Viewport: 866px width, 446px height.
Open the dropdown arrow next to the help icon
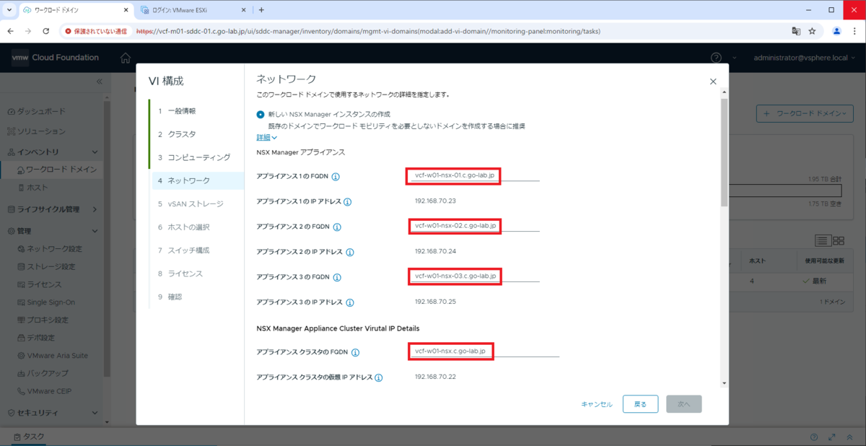click(734, 58)
